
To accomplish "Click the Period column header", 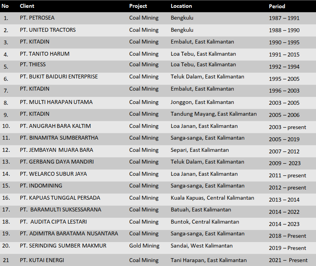I will pyautogui.click(x=277, y=6).
